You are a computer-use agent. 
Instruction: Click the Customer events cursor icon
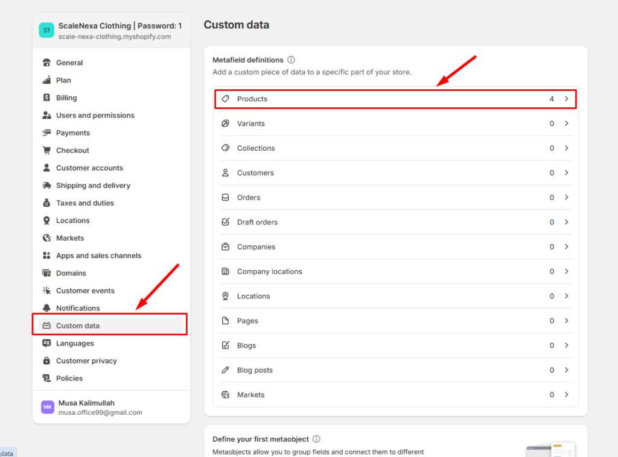click(x=46, y=291)
